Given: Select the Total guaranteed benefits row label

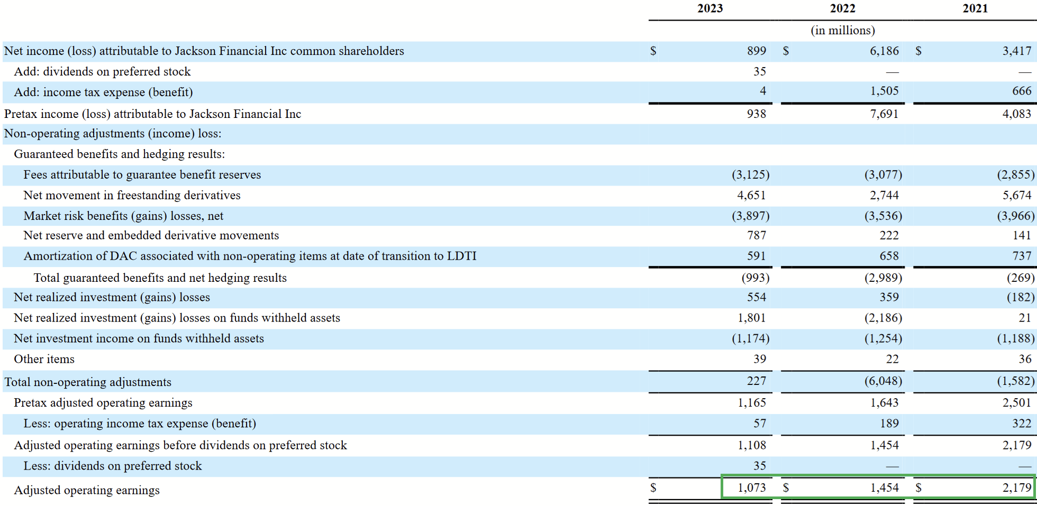Looking at the screenshot, I should click(160, 278).
